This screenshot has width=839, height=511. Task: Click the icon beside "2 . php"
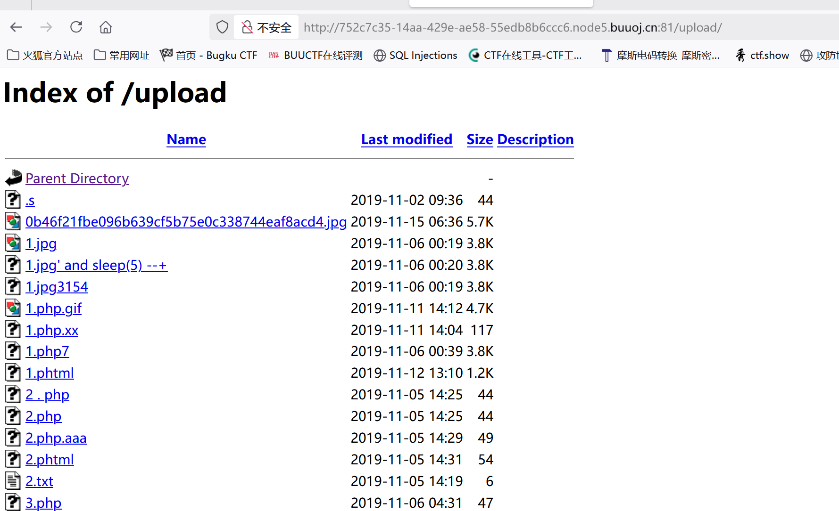(x=13, y=394)
